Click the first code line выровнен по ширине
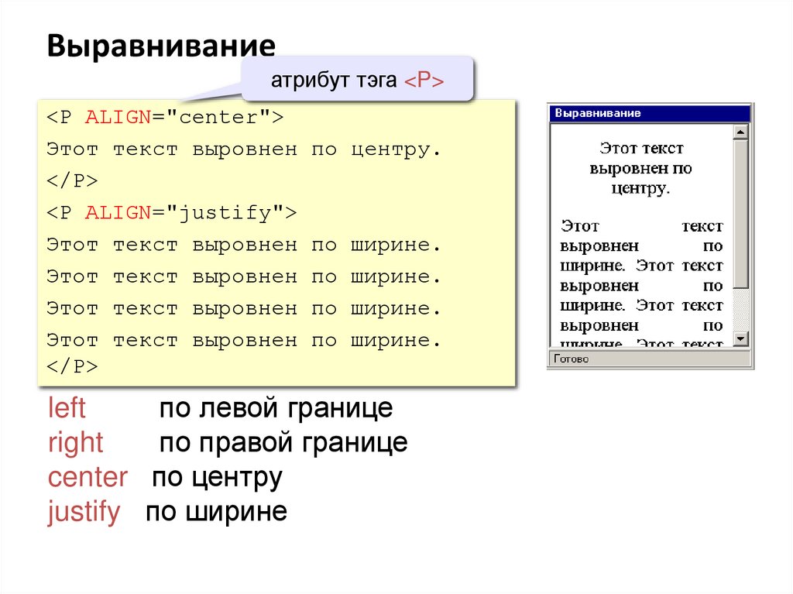Image resolution: width=793 pixels, height=594 pixels. click(244, 245)
